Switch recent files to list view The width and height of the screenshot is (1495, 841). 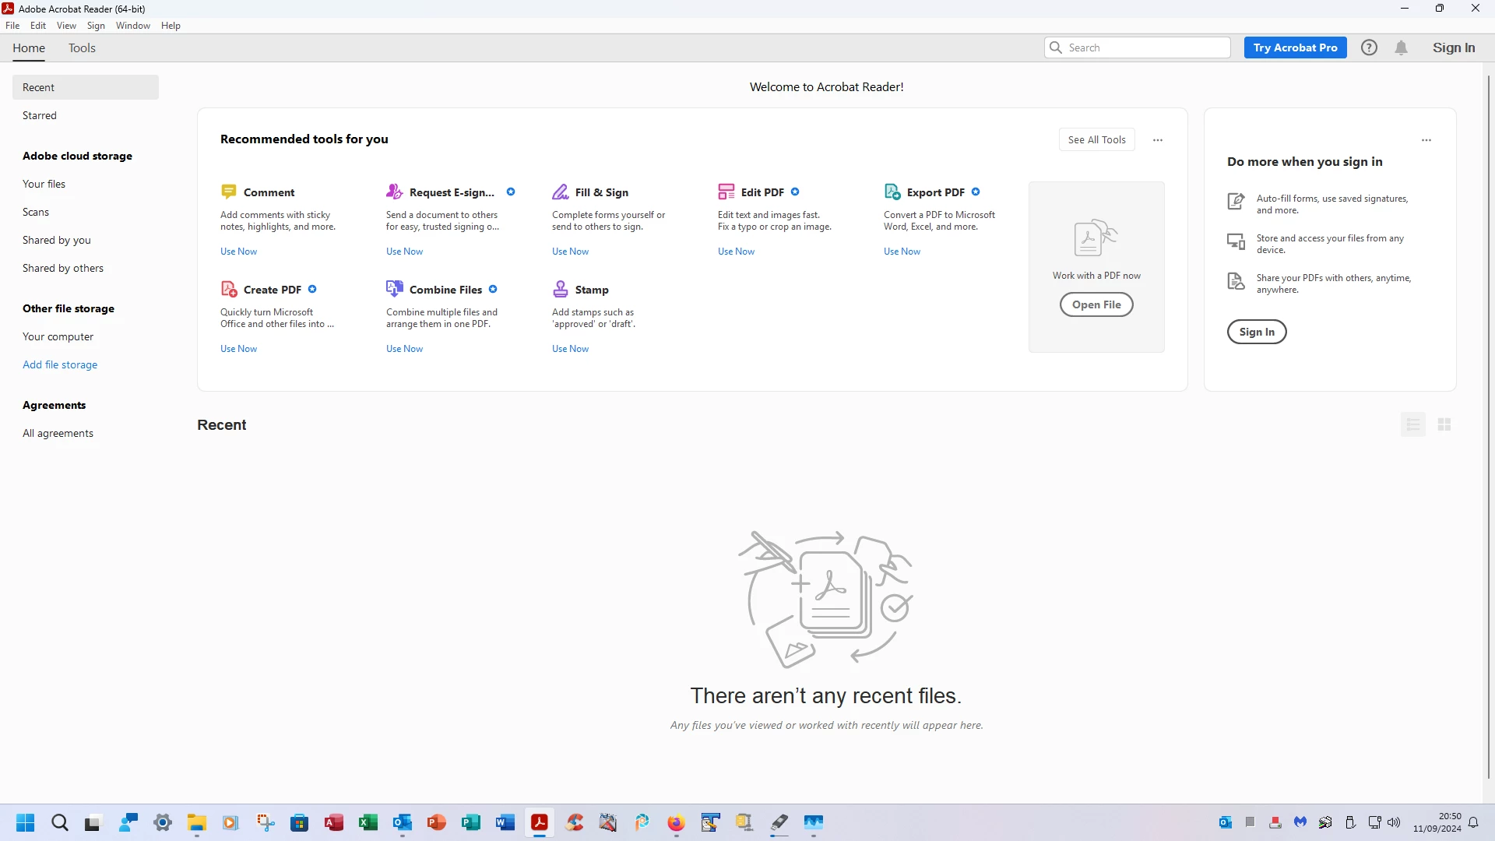[1413, 424]
